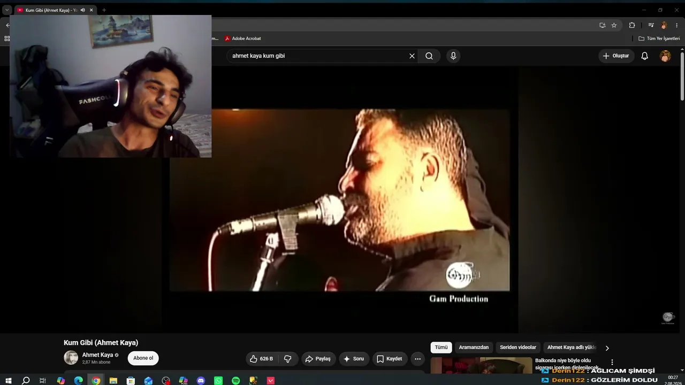Image resolution: width=685 pixels, height=385 pixels.
Task: Open Microsoft Store from the taskbar
Action: point(131,381)
